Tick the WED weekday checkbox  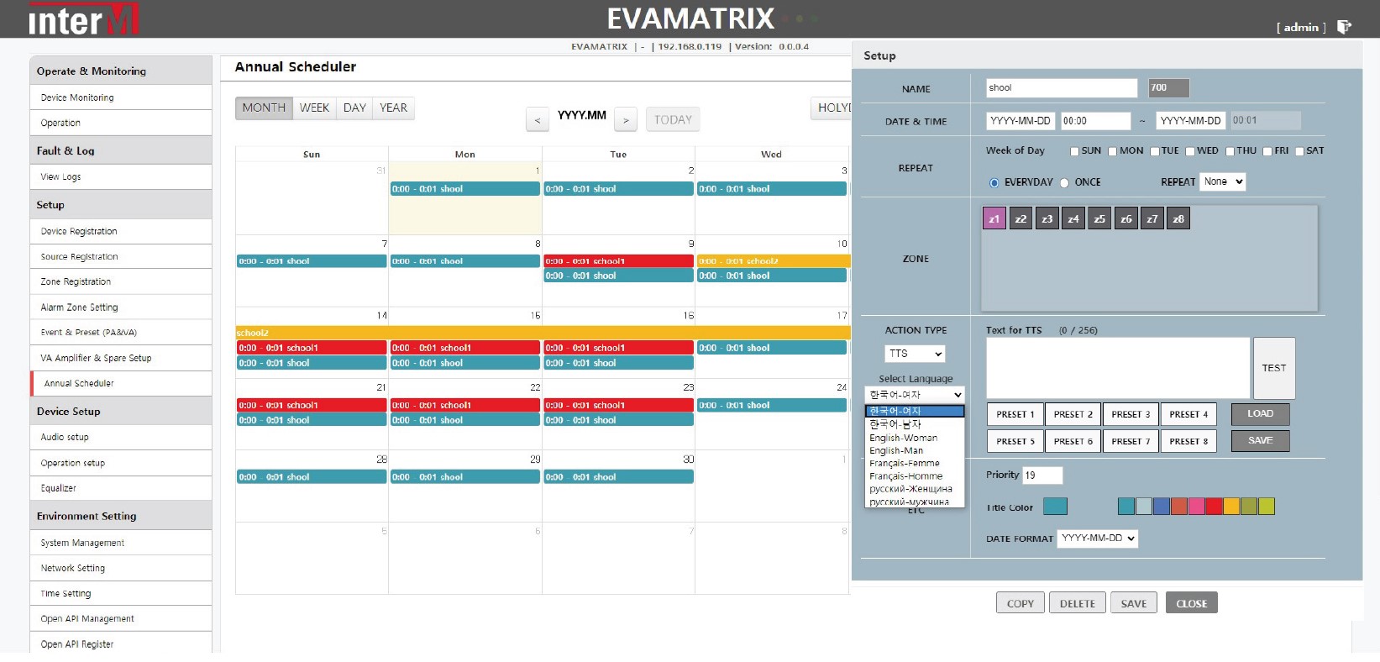coord(1189,151)
